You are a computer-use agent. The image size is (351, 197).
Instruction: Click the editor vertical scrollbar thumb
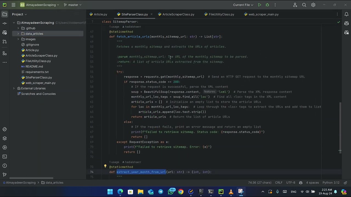(340, 127)
